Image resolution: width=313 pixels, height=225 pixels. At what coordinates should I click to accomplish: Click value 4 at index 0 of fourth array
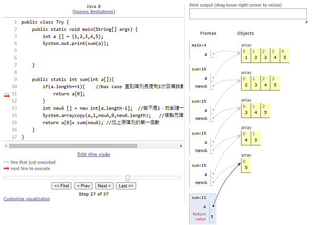[246, 140]
